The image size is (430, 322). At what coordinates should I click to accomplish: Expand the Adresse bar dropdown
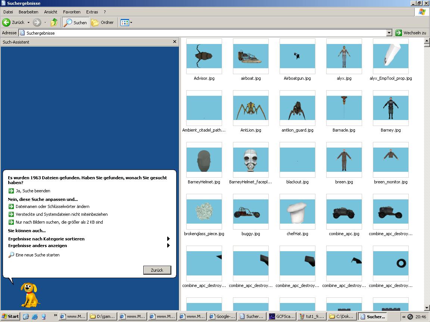(x=389, y=33)
